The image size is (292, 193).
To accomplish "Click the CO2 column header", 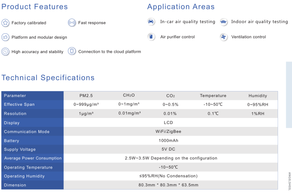I will point(170,96).
